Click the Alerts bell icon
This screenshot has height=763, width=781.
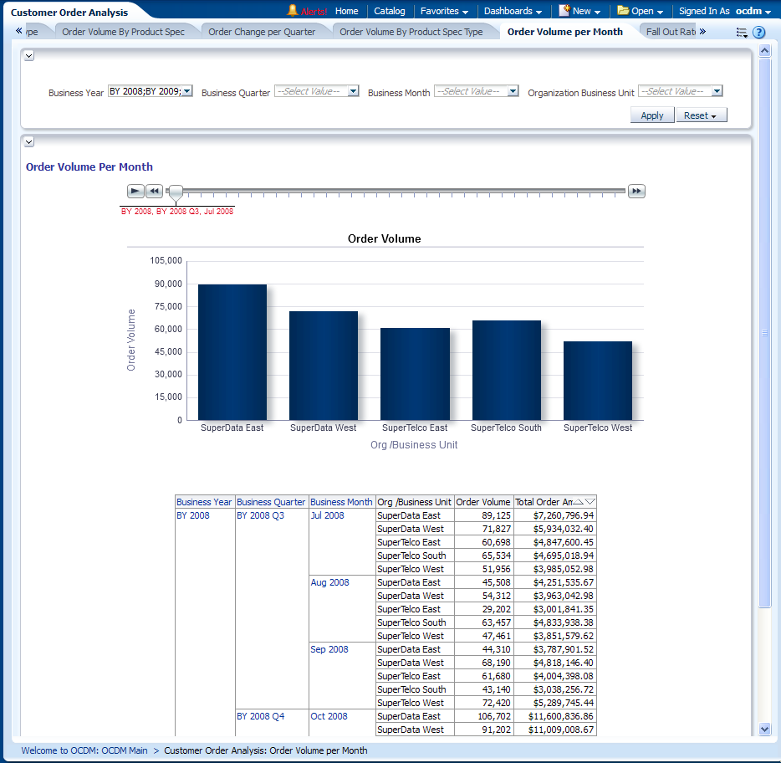click(x=293, y=11)
